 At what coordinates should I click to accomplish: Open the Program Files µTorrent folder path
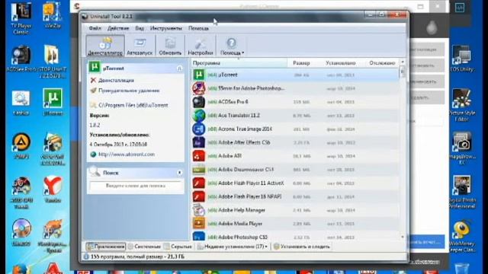(x=133, y=105)
